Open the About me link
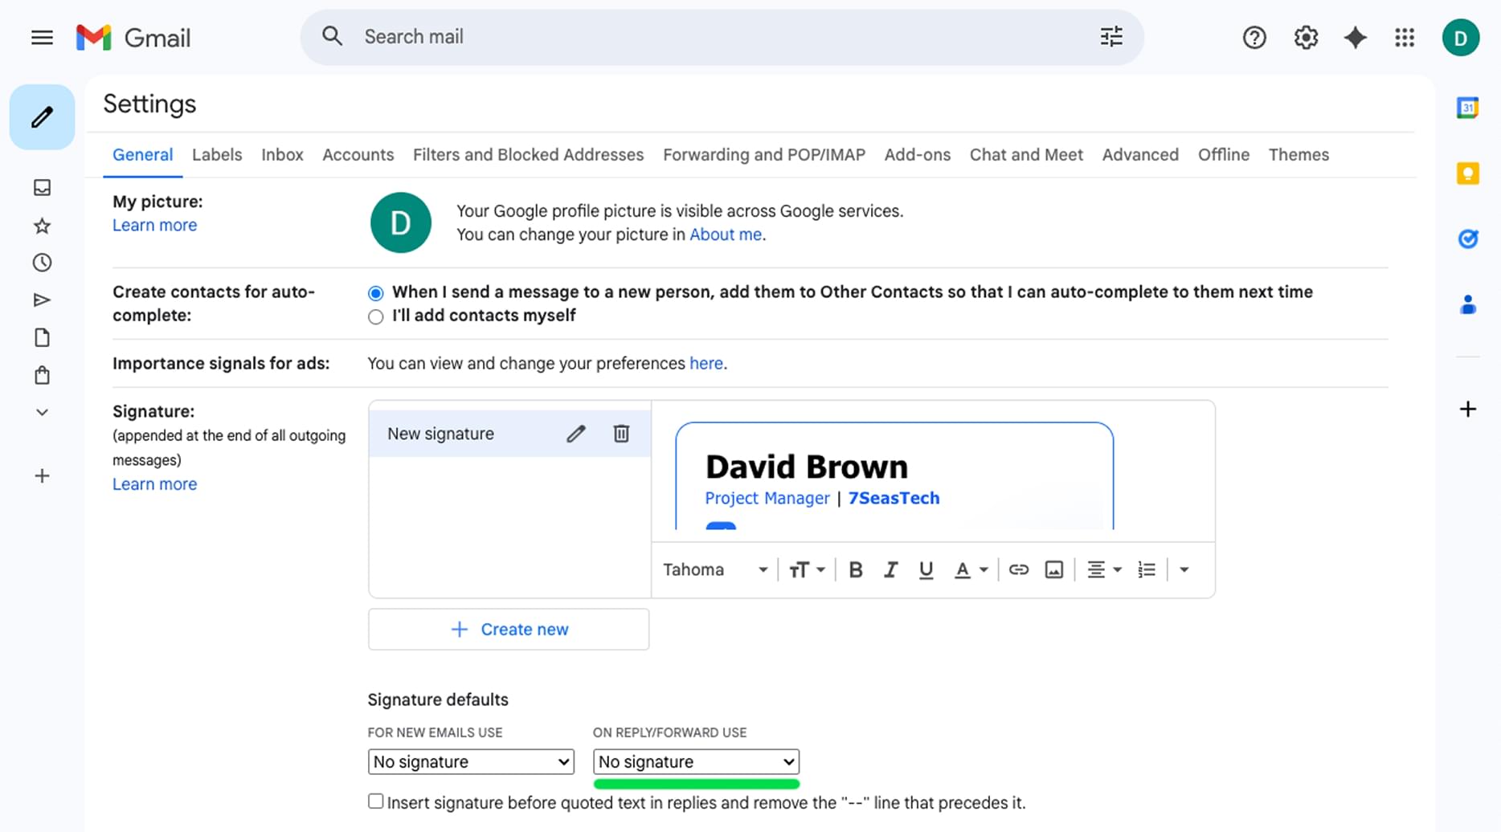This screenshot has width=1501, height=832. click(726, 235)
